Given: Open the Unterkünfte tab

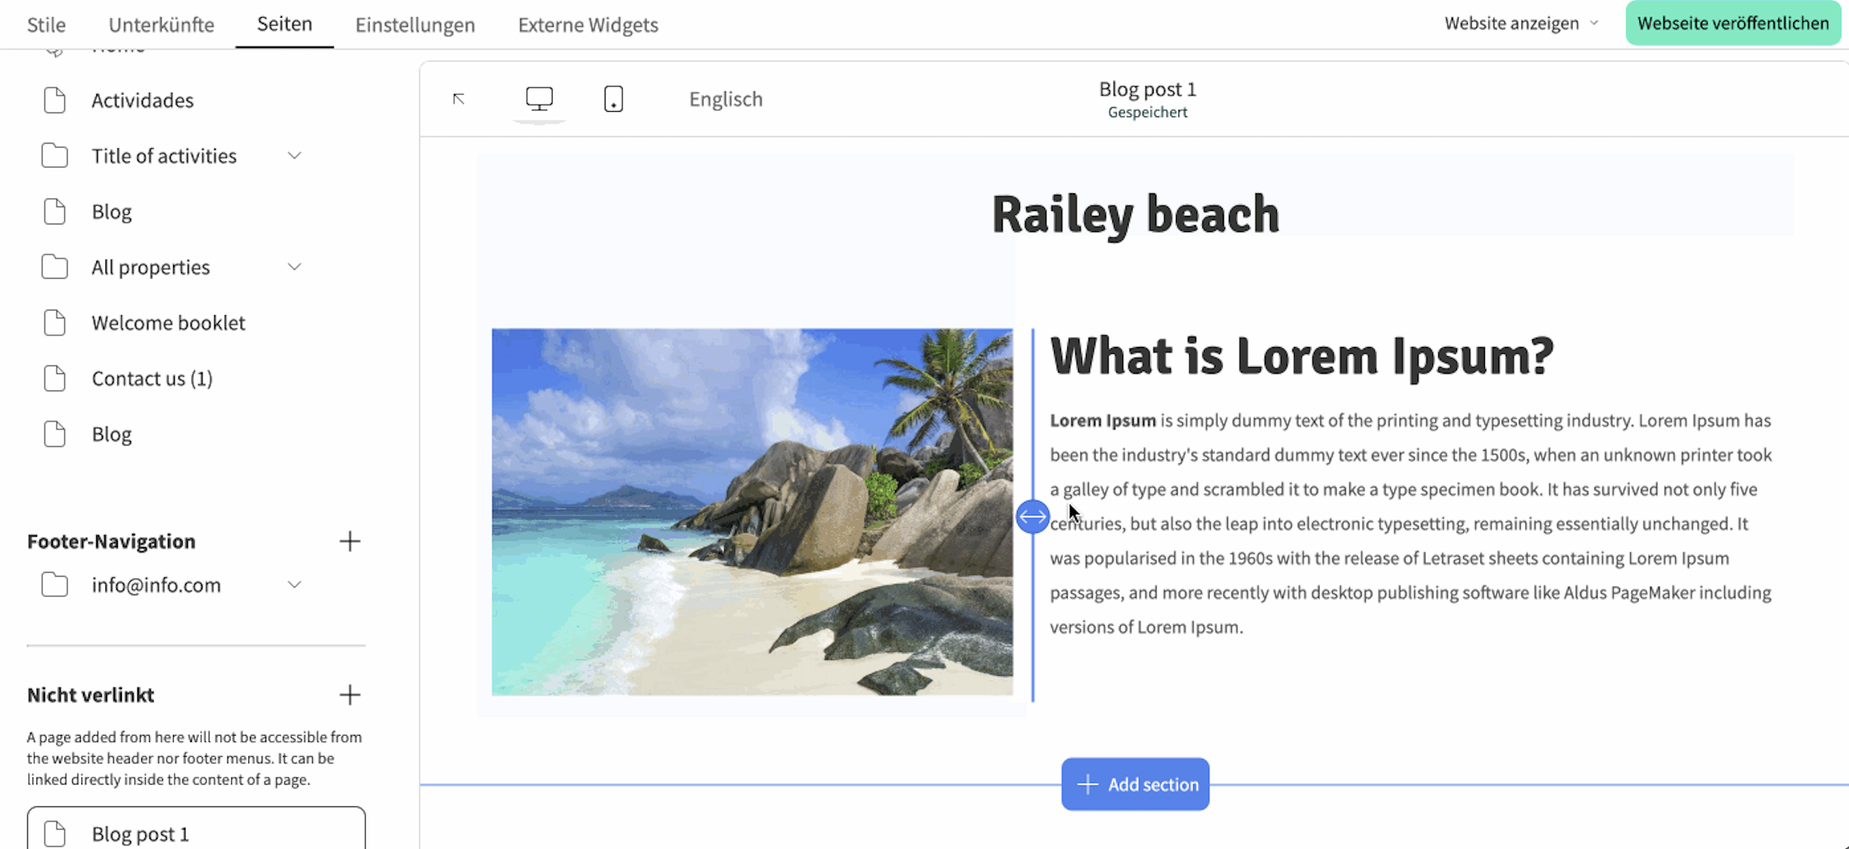Looking at the screenshot, I should pos(161,24).
